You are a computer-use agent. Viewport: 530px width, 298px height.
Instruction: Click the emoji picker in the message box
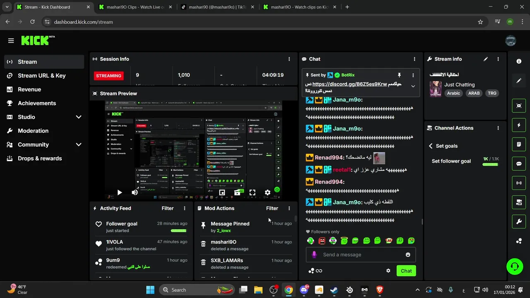click(408, 255)
